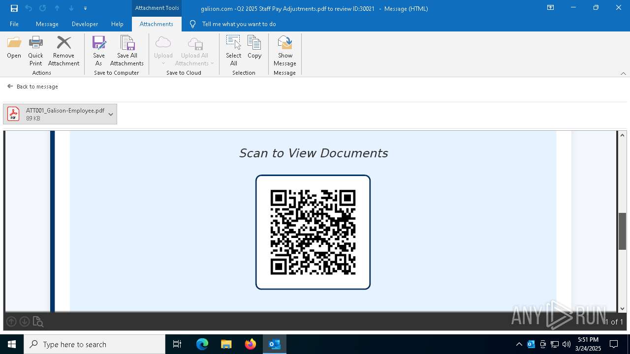
Task: Show hidden system tray icons
Action: tap(519, 344)
